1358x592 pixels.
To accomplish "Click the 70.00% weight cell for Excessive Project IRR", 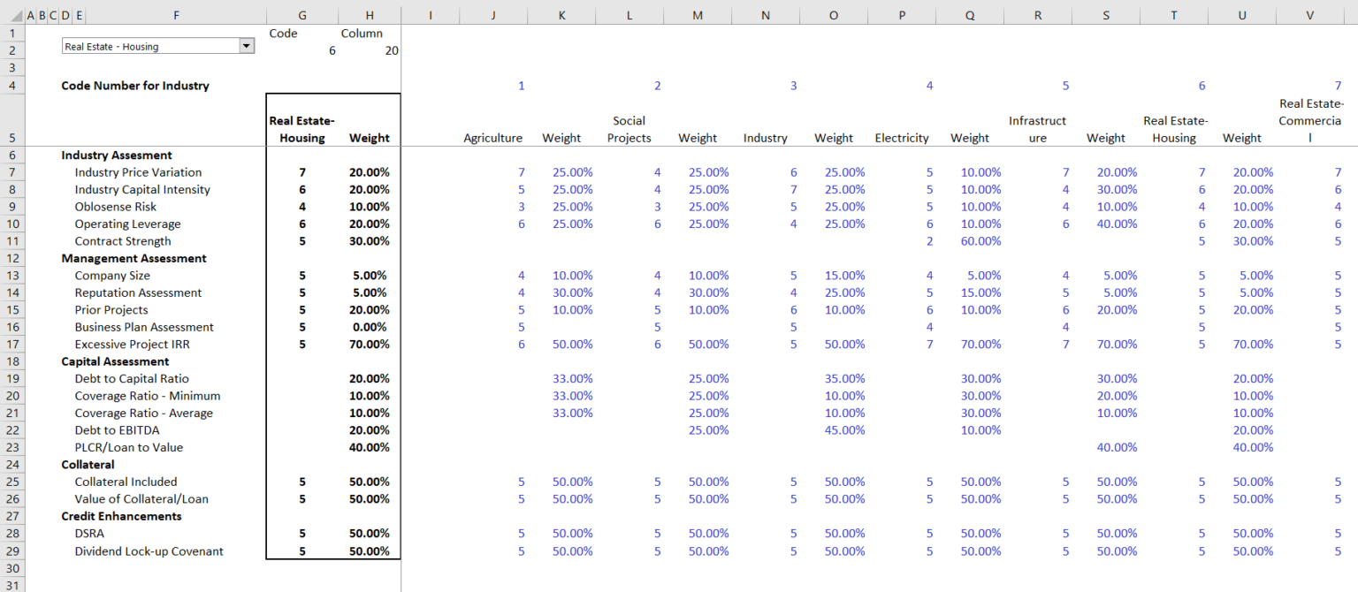I will click(369, 344).
